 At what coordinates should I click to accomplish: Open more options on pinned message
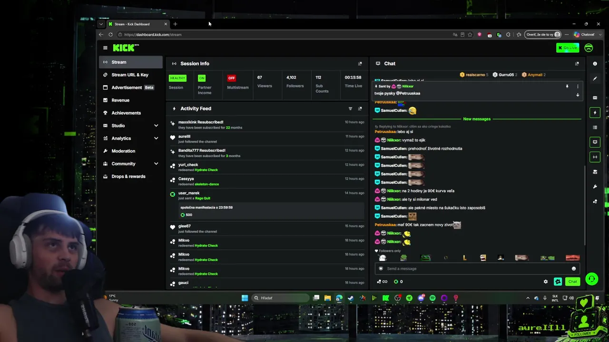point(578,86)
